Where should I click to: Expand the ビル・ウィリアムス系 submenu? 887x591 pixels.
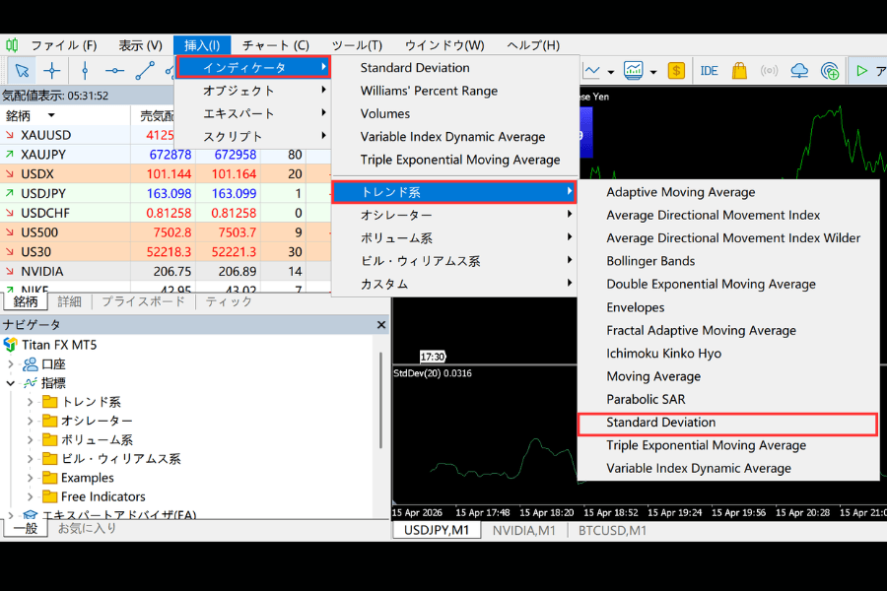coord(453,261)
